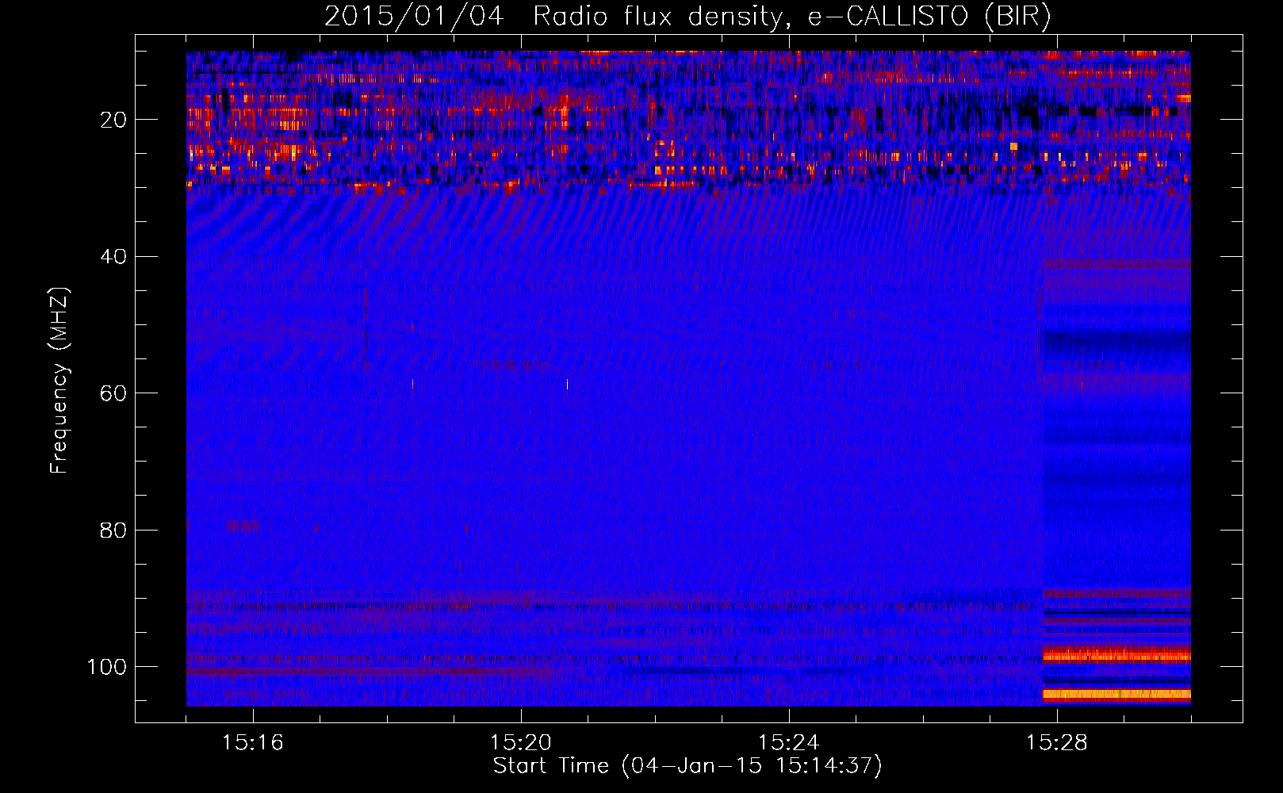Click the 15:24 time tick label
This screenshot has width=1283, height=793.
pyautogui.click(x=789, y=743)
